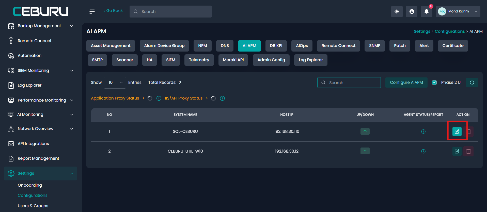Click the Settings gear icon in sidebar

pyautogui.click(x=11, y=173)
